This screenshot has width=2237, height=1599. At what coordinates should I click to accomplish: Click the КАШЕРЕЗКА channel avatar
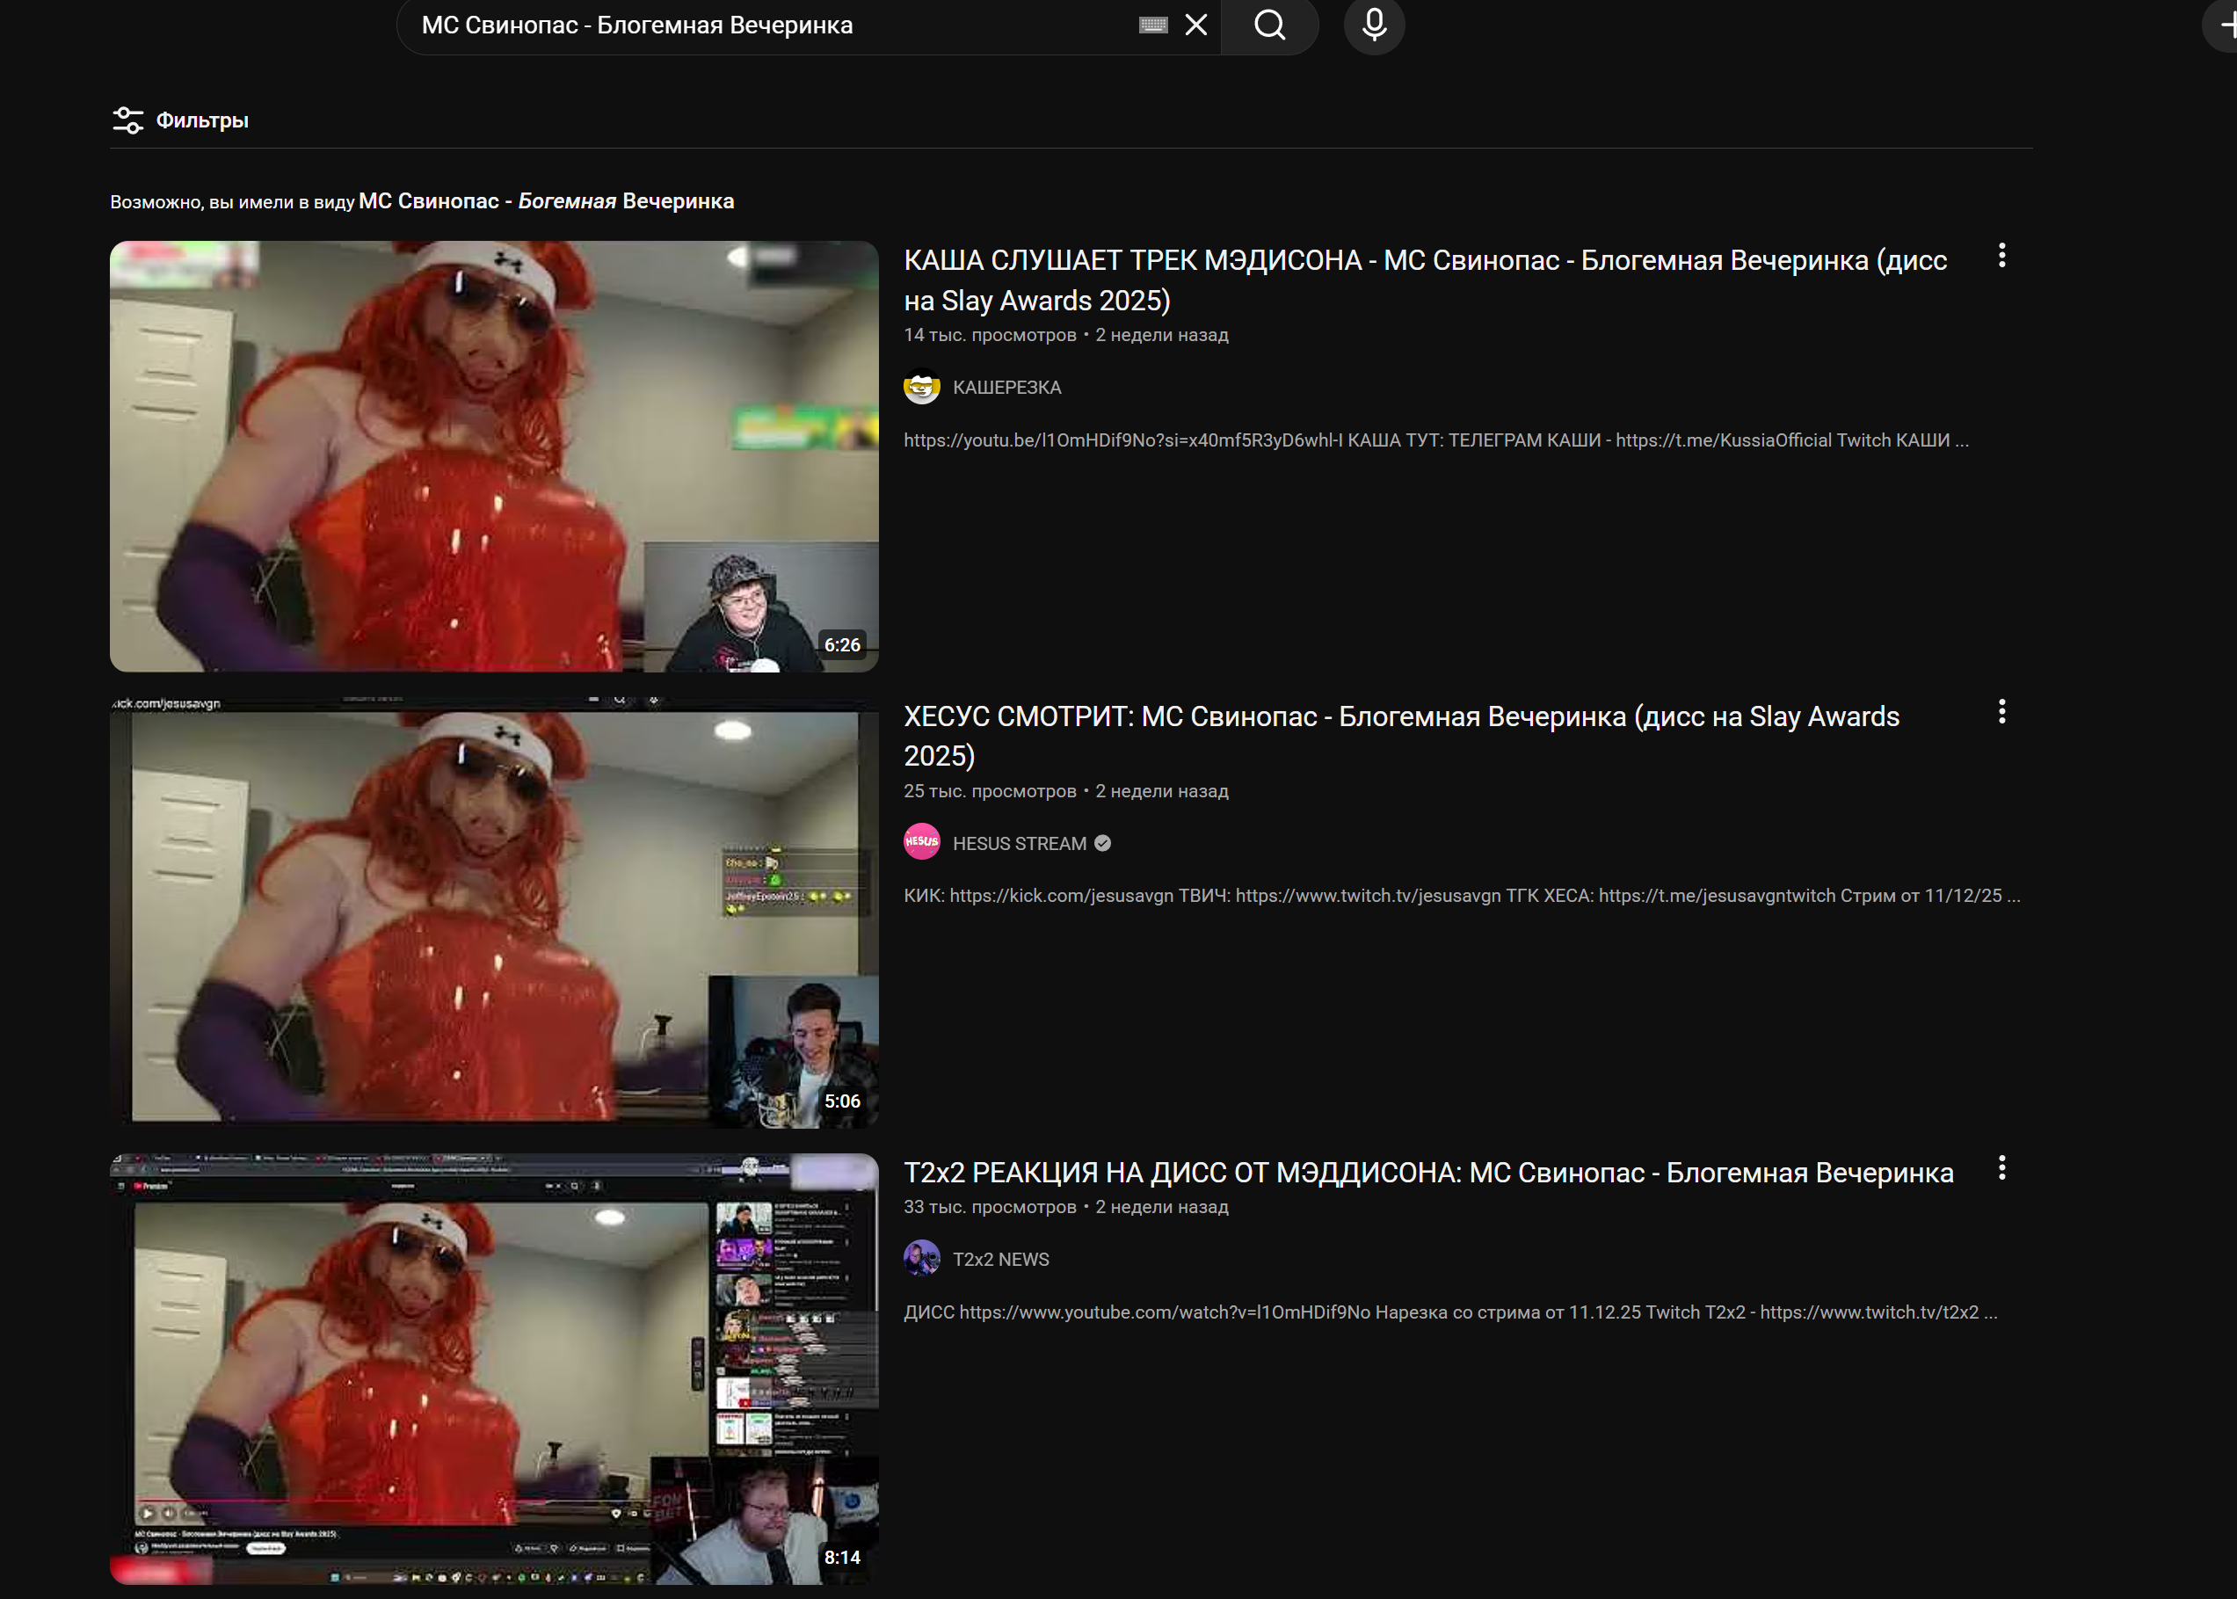(x=921, y=387)
